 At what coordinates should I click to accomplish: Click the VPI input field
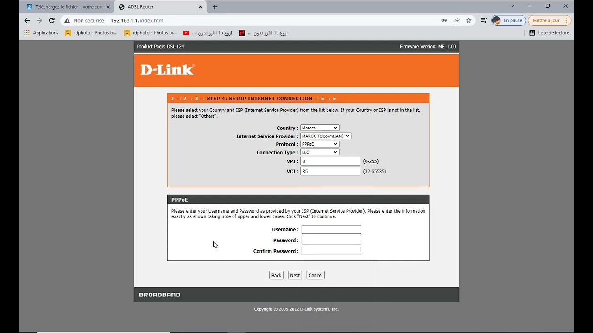[x=330, y=161]
